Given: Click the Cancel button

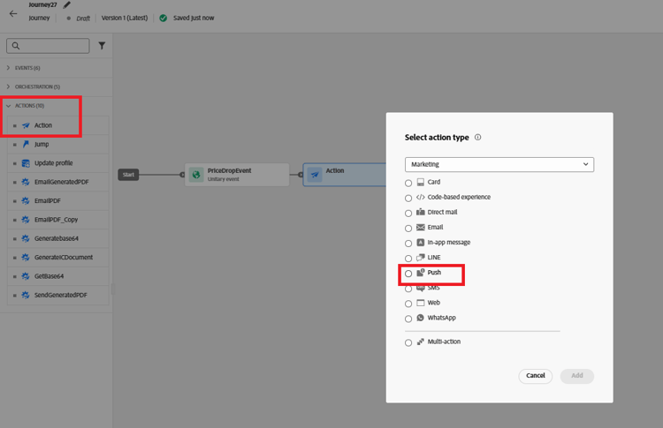Looking at the screenshot, I should tap(536, 376).
